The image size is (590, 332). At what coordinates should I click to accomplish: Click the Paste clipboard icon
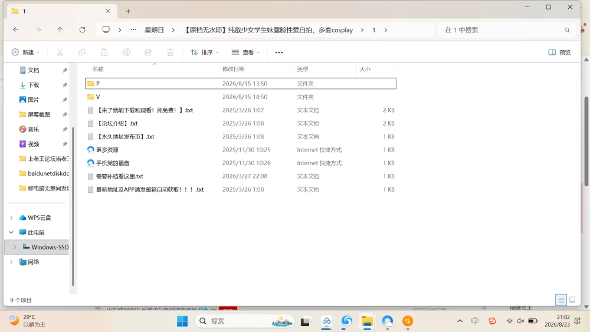(x=104, y=52)
